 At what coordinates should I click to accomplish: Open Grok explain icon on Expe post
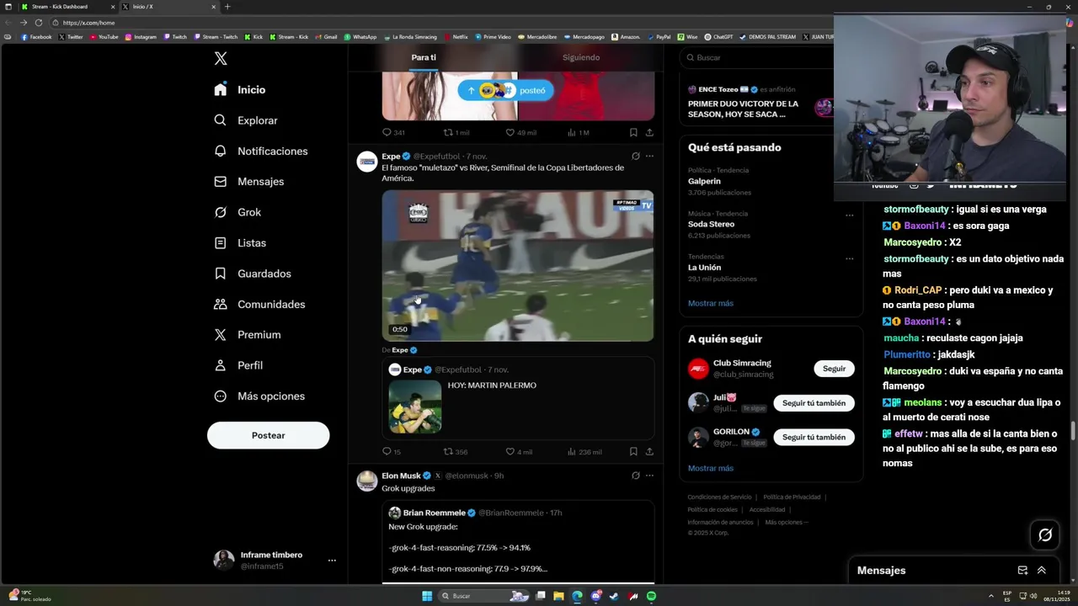tap(636, 156)
